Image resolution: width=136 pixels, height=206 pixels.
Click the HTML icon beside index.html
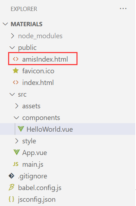(x=16, y=82)
